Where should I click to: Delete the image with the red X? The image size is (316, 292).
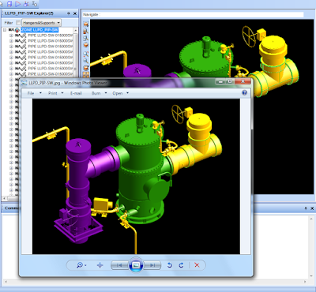click(x=197, y=265)
